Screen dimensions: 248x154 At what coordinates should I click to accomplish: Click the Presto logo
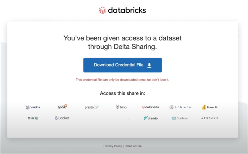(91, 107)
